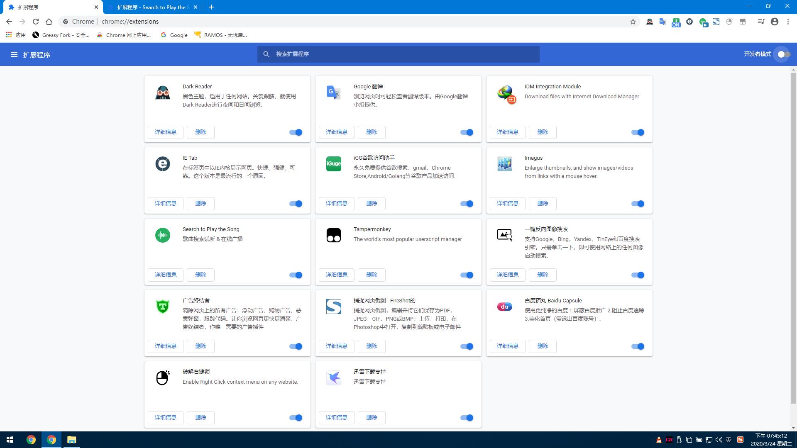Open the Google bookmark
797x448 pixels.
point(174,35)
